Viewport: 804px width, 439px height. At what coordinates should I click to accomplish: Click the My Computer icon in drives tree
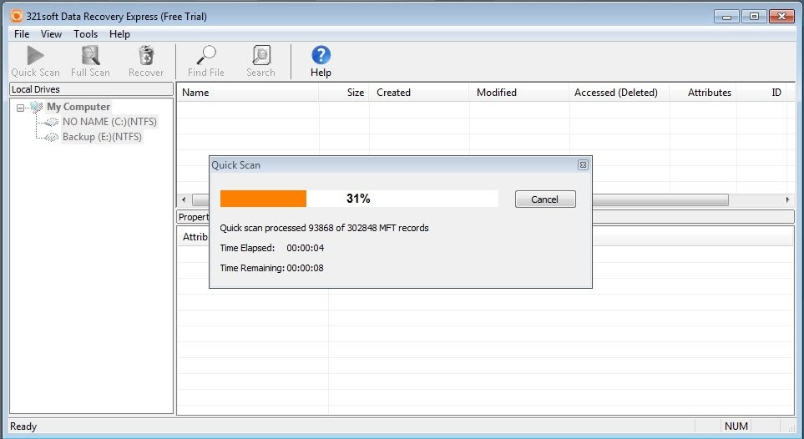coord(37,107)
